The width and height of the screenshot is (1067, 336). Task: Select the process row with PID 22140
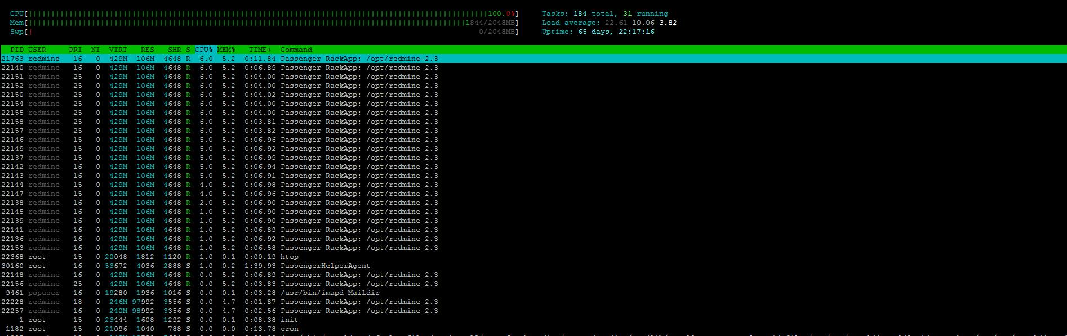533,68
